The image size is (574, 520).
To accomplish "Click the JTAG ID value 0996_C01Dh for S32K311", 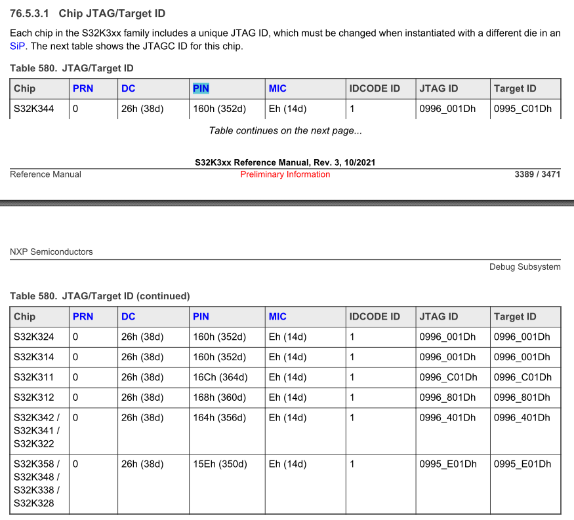I will [x=448, y=377].
